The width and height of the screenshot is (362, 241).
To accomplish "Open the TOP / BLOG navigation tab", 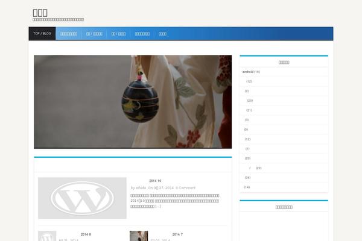I will pyautogui.click(x=42, y=34).
